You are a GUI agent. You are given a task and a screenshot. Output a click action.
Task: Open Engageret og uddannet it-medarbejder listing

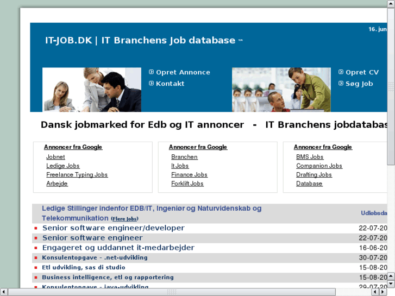(118, 248)
